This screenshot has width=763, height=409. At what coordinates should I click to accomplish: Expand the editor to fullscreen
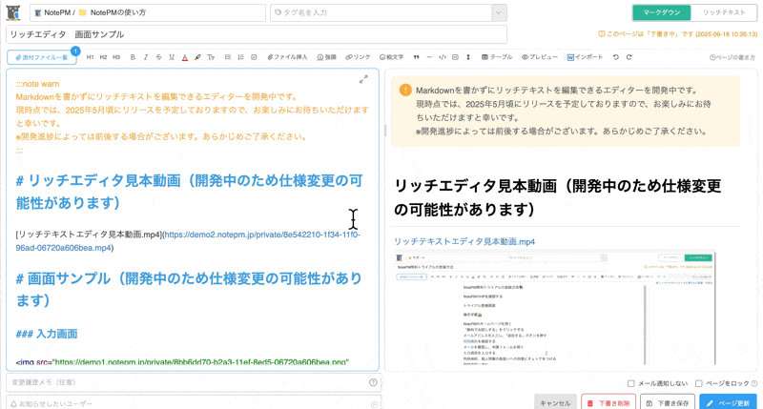pos(363,79)
